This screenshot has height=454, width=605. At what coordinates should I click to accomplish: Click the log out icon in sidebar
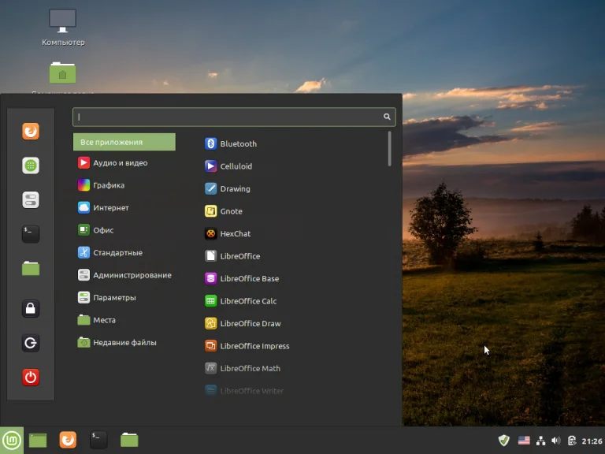point(31,343)
